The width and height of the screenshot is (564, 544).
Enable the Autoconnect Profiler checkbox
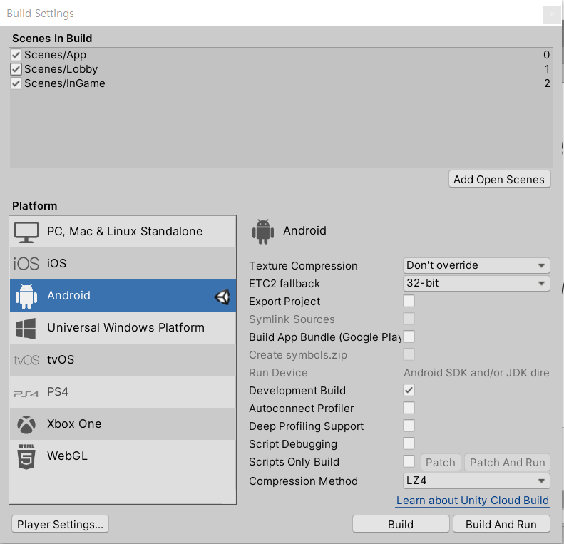pos(409,408)
